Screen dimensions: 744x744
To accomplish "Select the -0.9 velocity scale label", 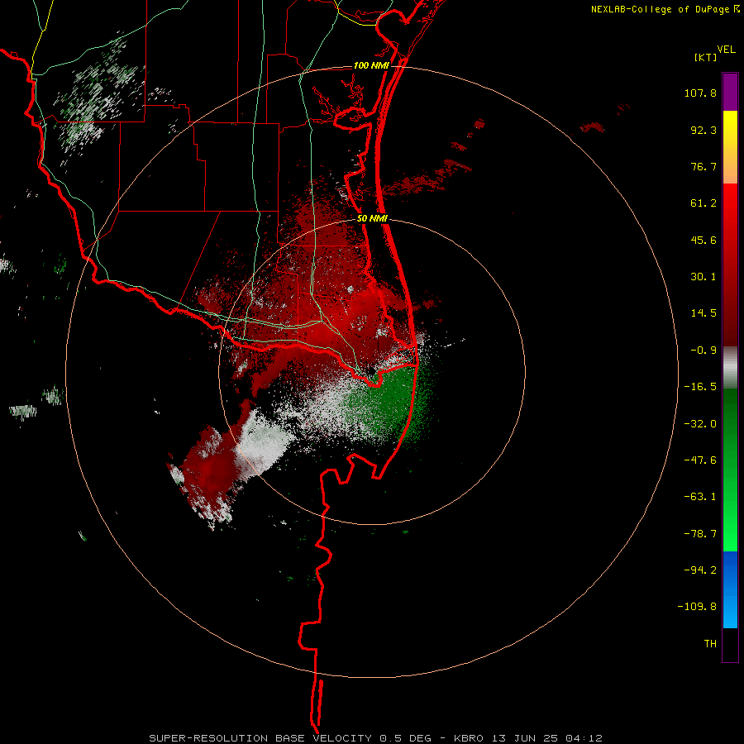I will (x=703, y=351).
